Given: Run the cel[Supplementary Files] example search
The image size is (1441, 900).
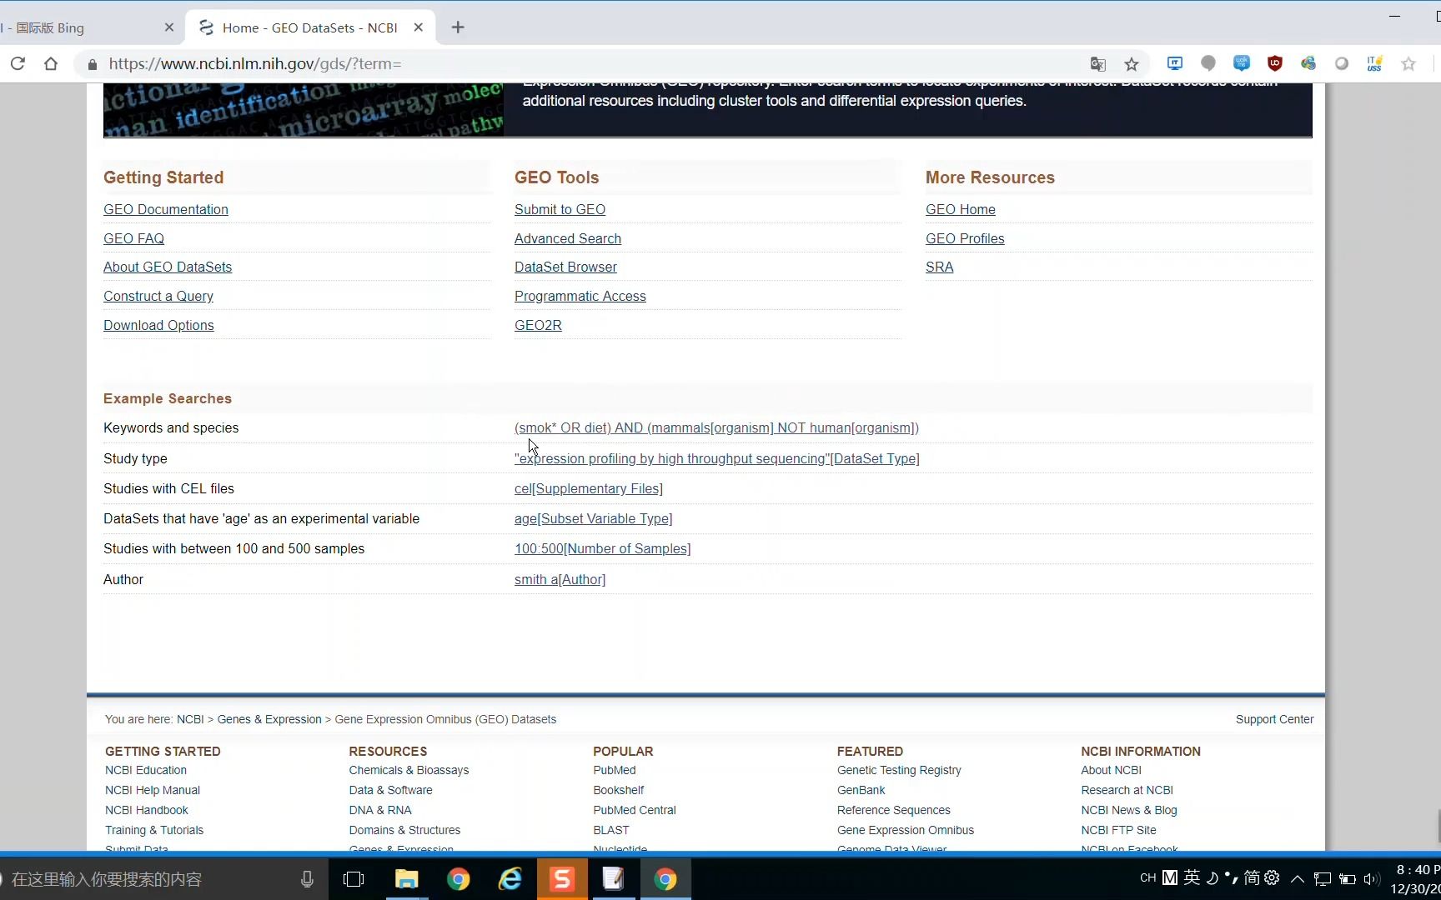Looking at the screenshot, I should [589, 489].
